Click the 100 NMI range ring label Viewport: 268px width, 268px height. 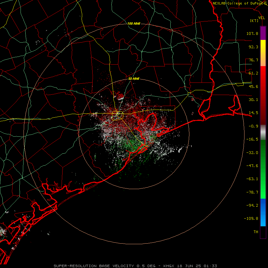(x=134, y=24)
